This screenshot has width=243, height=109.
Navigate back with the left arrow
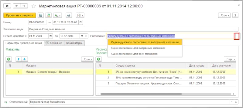(x=17, y=6)
